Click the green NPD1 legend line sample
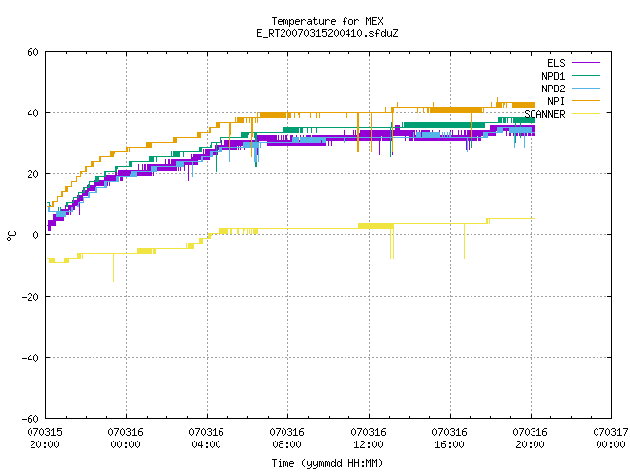This screenshot has width=630, height=472. pyautogui.click(x=586, y=76)
